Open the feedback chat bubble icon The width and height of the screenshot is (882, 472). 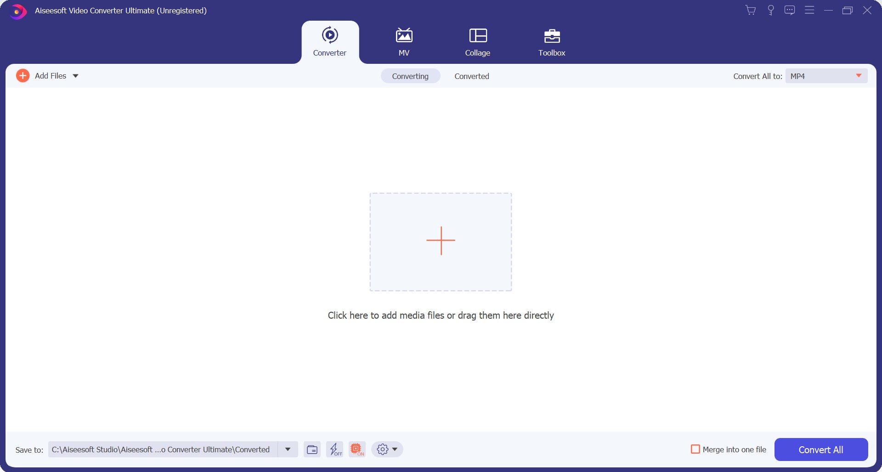pos(790,10)
